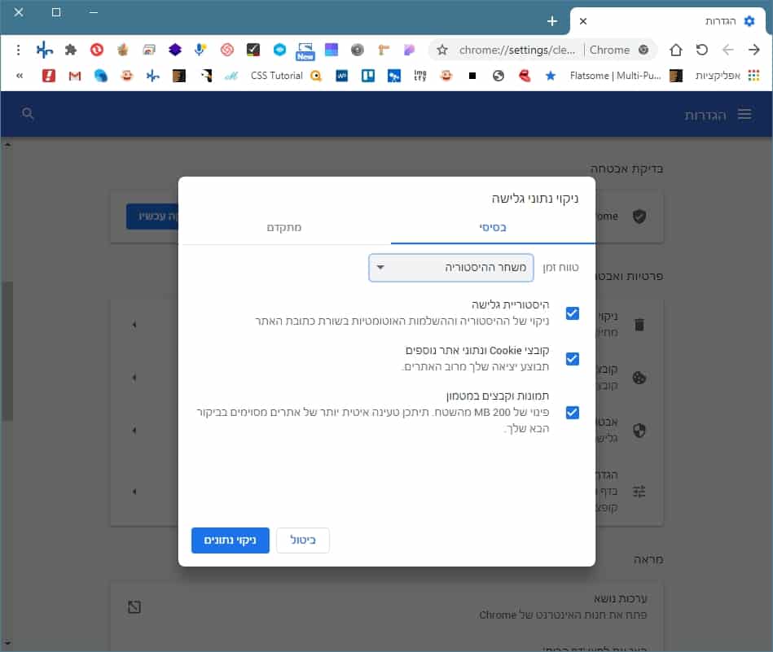Expand hidden bookmarks with the chevron
773x652 pixels.
19,76
